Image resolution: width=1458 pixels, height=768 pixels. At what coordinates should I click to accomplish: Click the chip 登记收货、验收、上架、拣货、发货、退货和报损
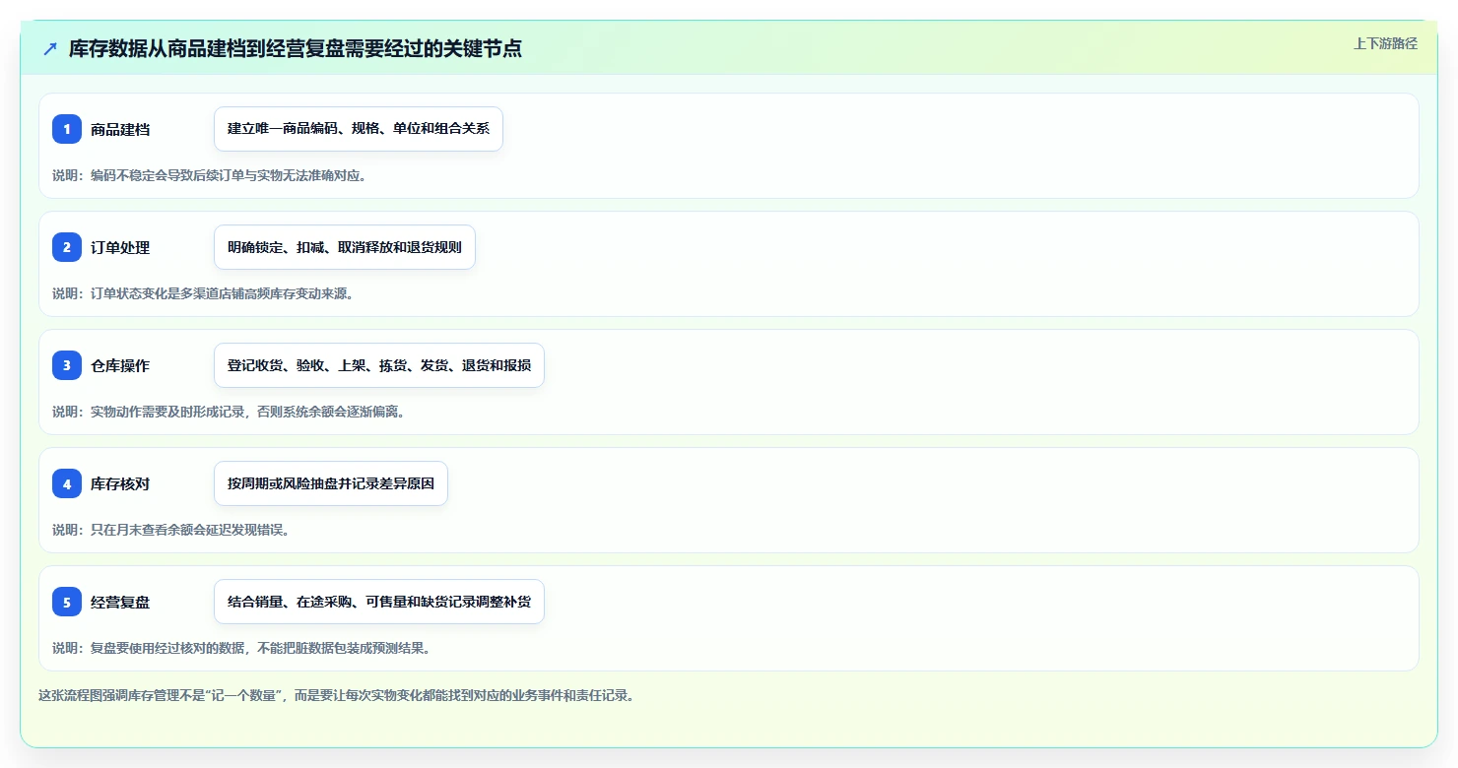(379, 365)
